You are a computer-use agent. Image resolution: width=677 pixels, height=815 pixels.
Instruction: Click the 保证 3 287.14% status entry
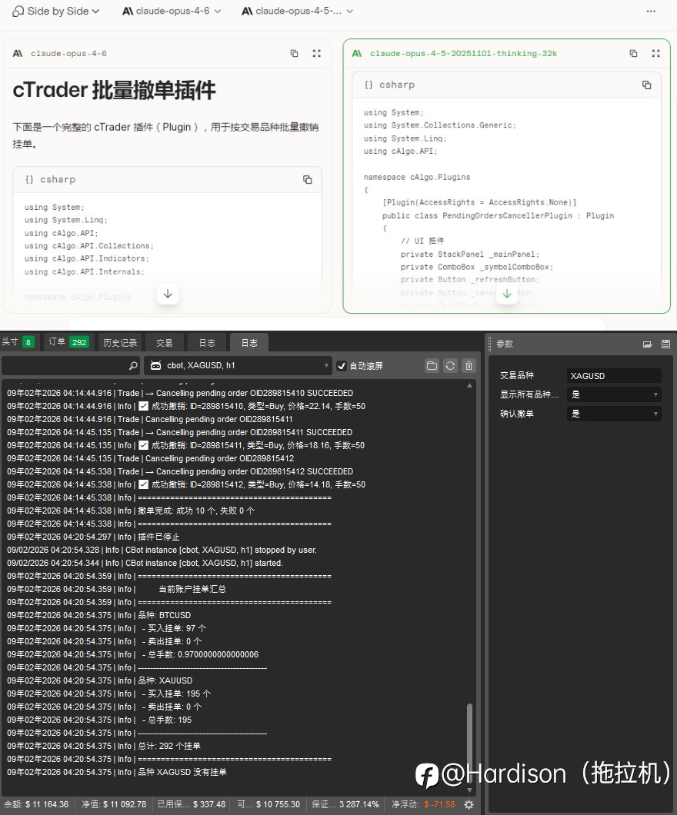tap(345, 804)
